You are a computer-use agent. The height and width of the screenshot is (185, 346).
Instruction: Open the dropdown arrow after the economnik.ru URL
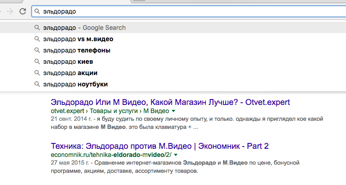tap(176, 155)
